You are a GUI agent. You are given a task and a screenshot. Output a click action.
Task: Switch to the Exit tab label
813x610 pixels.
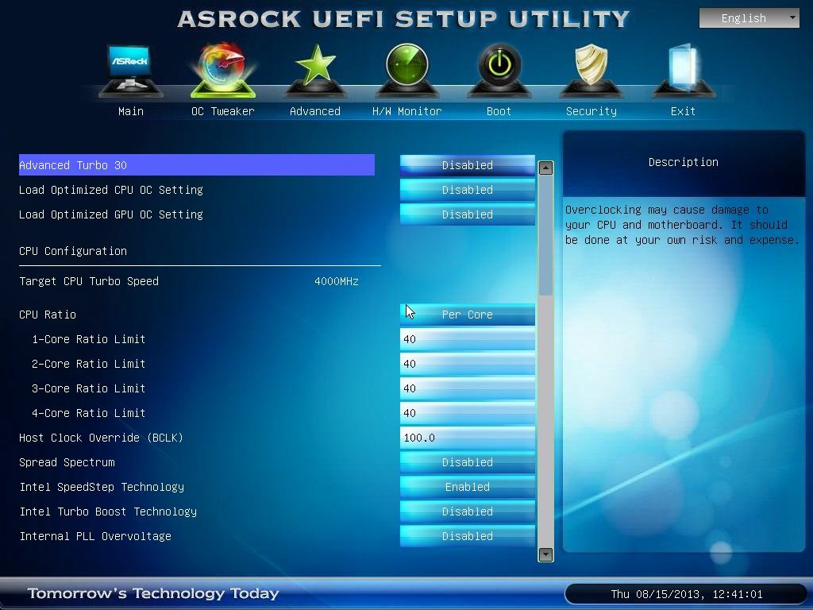pos(683,111)
